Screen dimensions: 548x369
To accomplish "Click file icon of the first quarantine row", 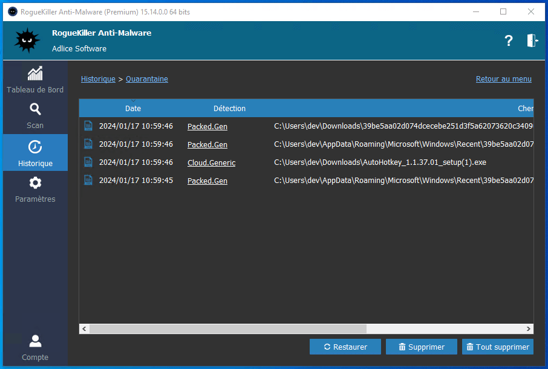I will tap(88, 126).
